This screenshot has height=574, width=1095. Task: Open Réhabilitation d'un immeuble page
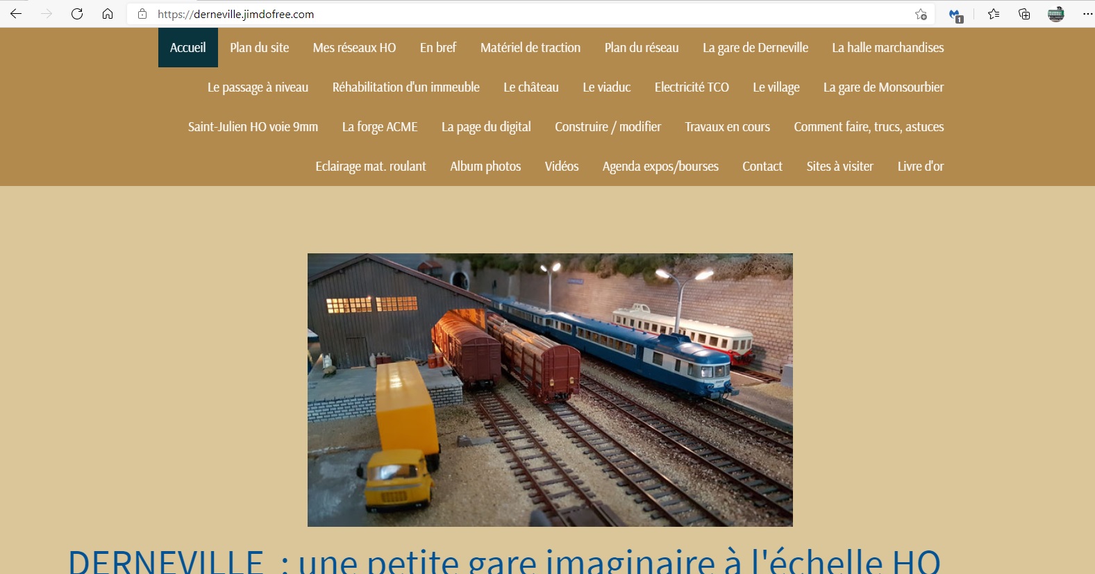(x=406, y=87)
